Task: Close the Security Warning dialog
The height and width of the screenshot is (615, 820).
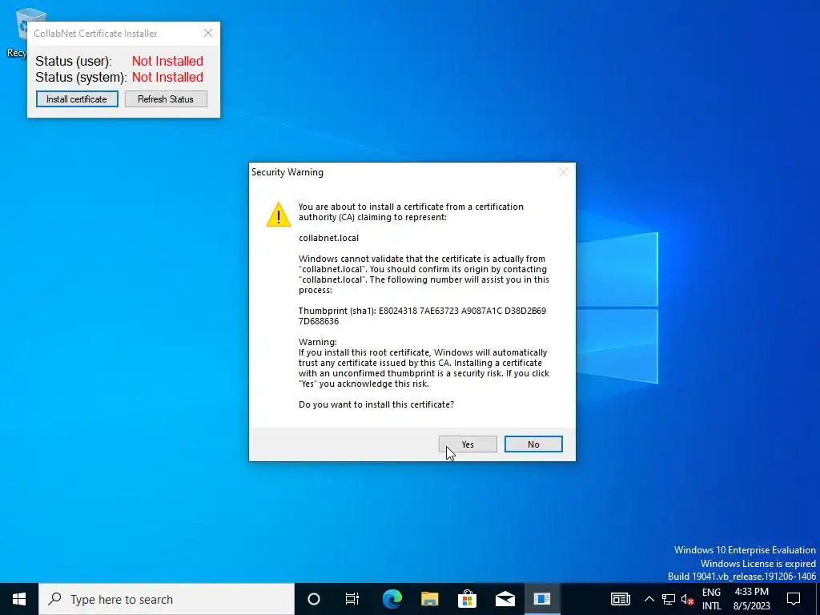Action: click(x=563, y=172)
